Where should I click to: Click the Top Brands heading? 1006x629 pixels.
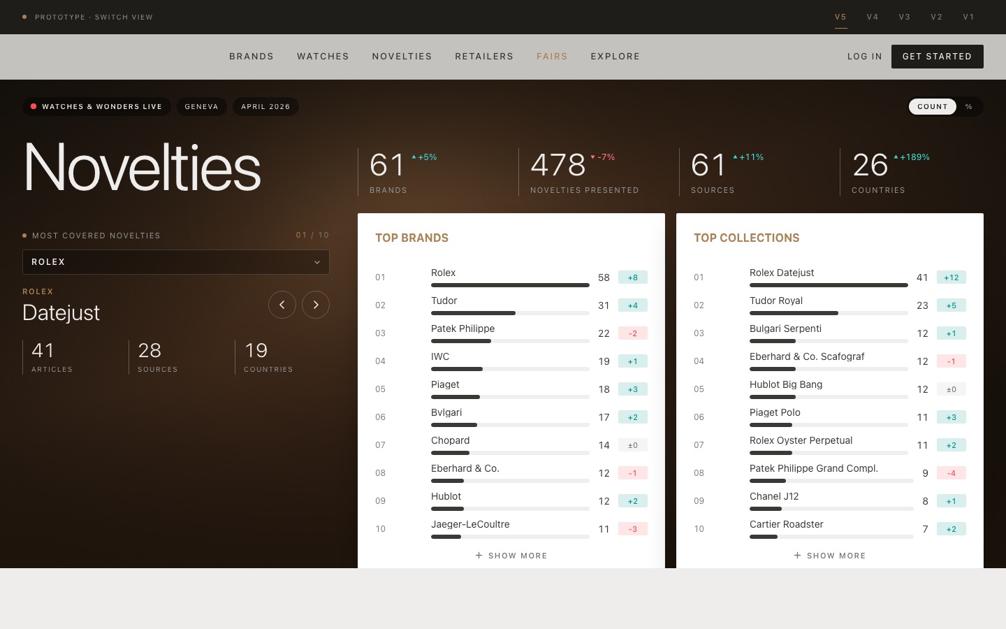(x=412, y=238)
